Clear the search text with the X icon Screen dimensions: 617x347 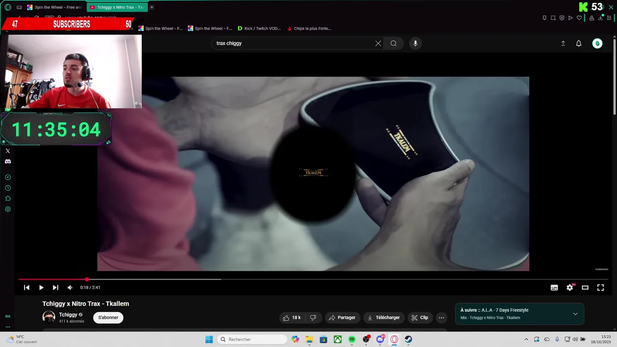(x=378, y=43)
